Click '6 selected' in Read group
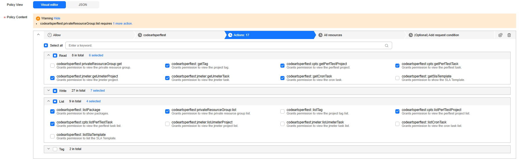The height and width of the screenshot is (161, 519). click(x=96, y=55)
